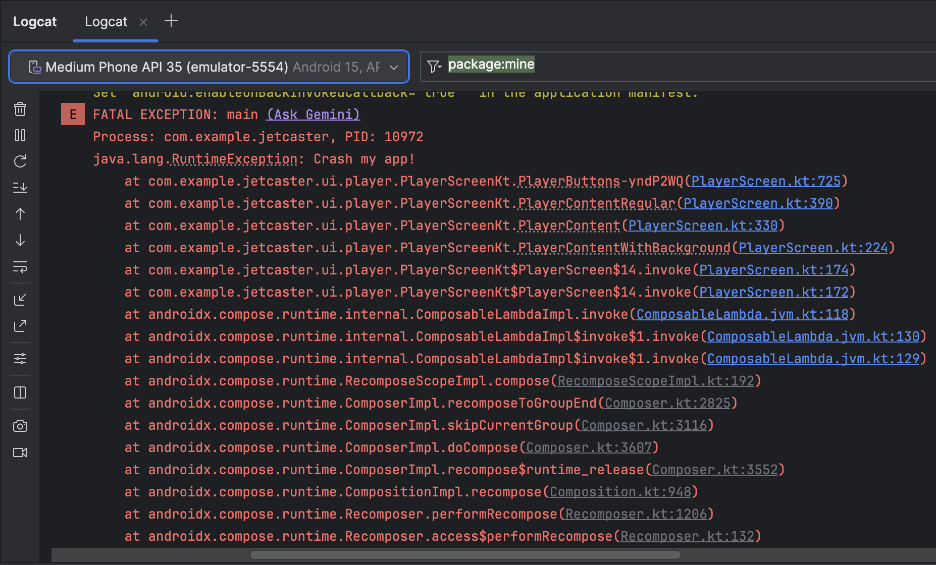The height and width of the screenshot is (565, 936).
Task: Click the Scroll to End icon
Action: pyautogui.click(x=20, y=188)
